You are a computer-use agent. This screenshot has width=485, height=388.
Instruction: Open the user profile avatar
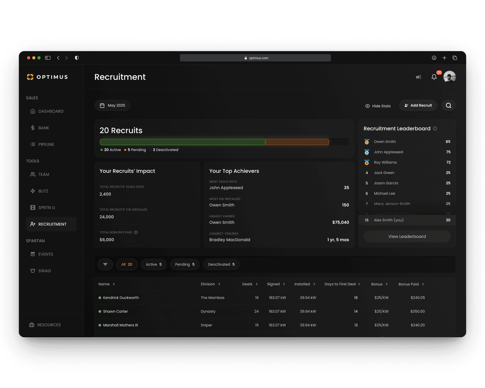pos(449,77)
